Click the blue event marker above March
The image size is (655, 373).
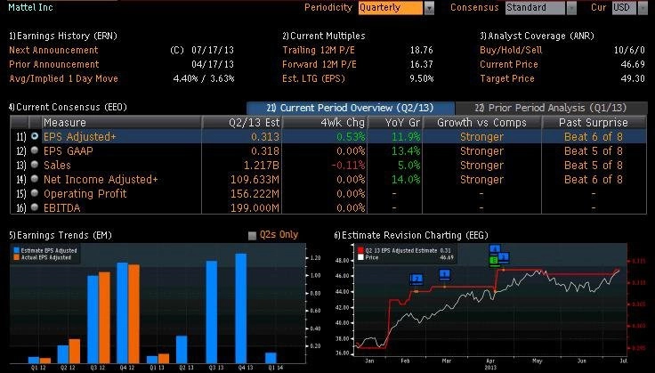point(445,274)
